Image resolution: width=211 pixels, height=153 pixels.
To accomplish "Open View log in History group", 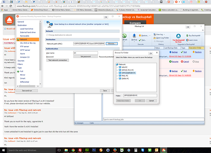I will (158, 34).
